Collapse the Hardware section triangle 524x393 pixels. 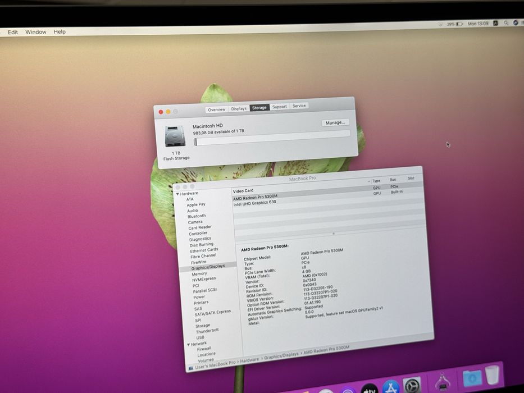click(177, 194)
